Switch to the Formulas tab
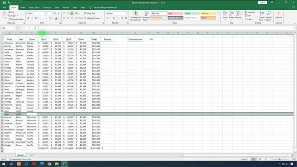 pos(47,7)
